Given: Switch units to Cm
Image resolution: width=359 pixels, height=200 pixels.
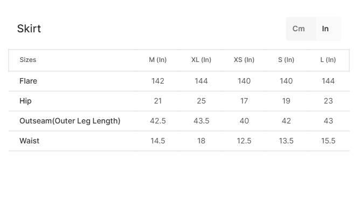Looking at the screenshot, I should (299, 29).
